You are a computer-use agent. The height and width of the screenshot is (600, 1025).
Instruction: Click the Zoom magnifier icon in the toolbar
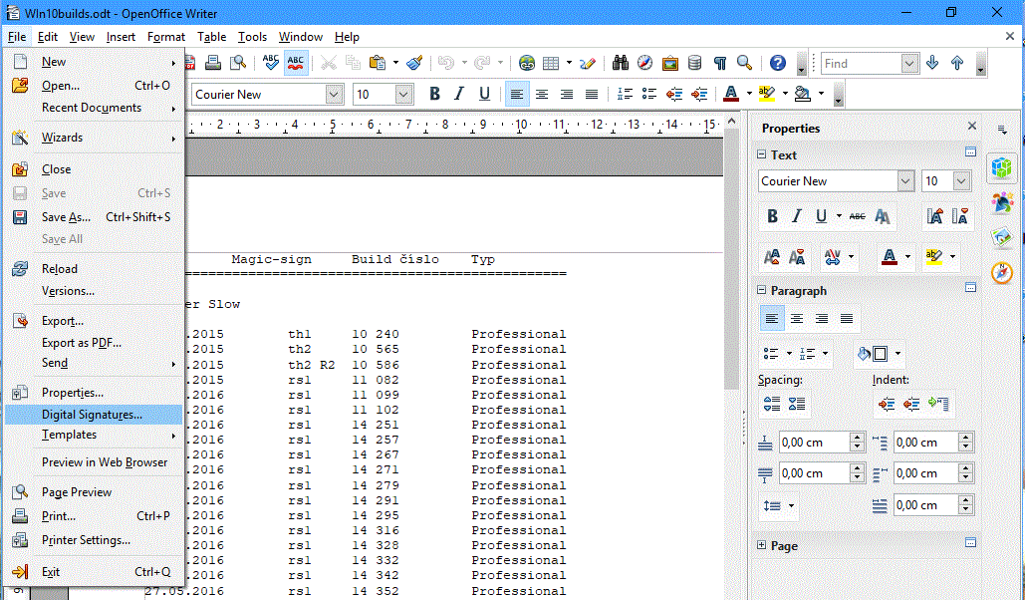[744, 63]
